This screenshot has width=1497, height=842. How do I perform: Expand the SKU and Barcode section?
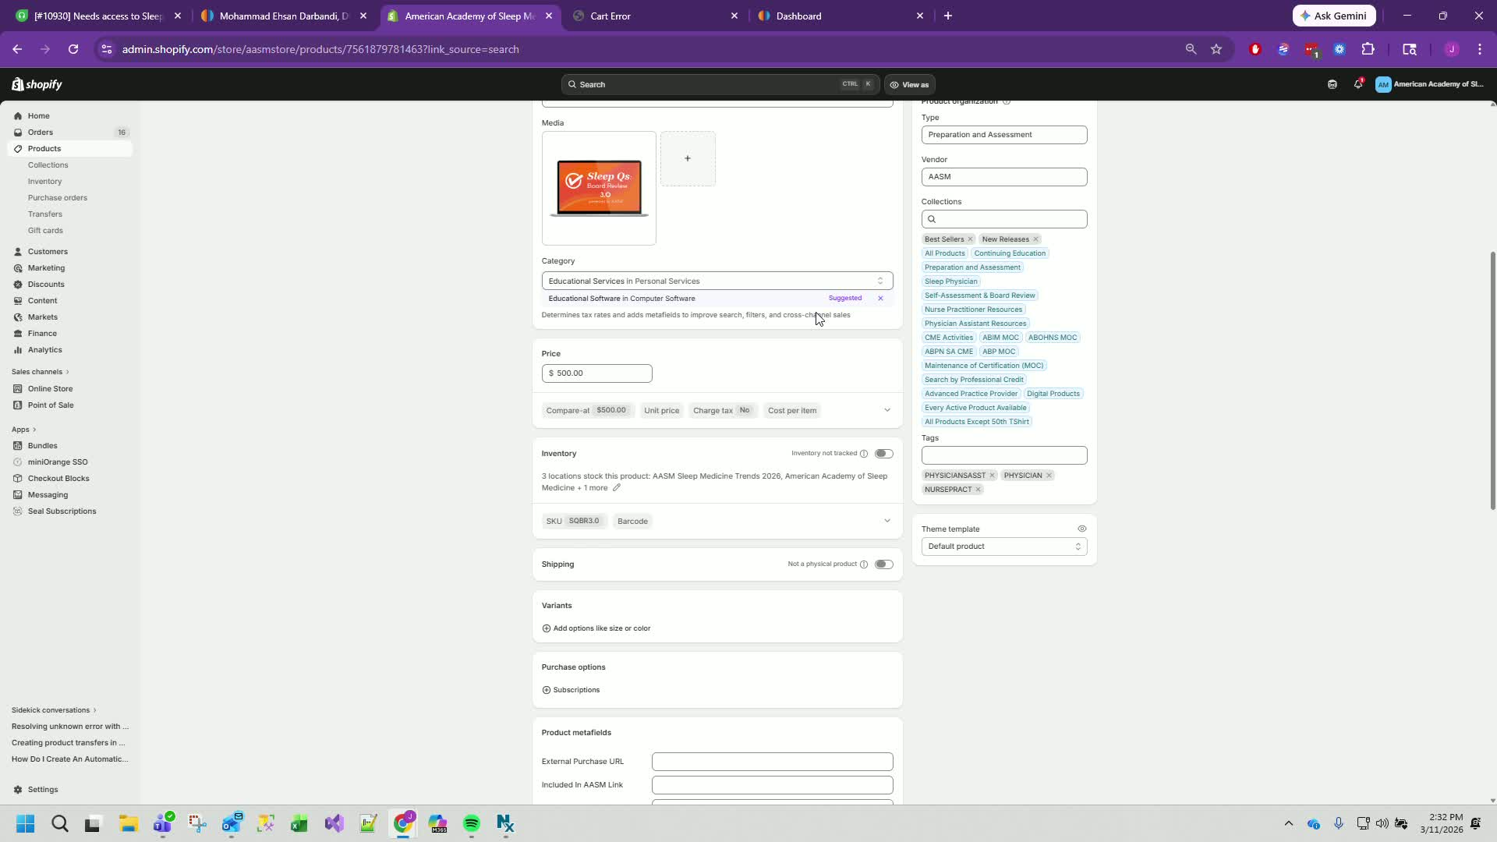[887, 521]
